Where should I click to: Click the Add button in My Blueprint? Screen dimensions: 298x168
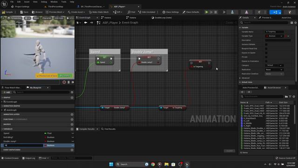[7, 92]
